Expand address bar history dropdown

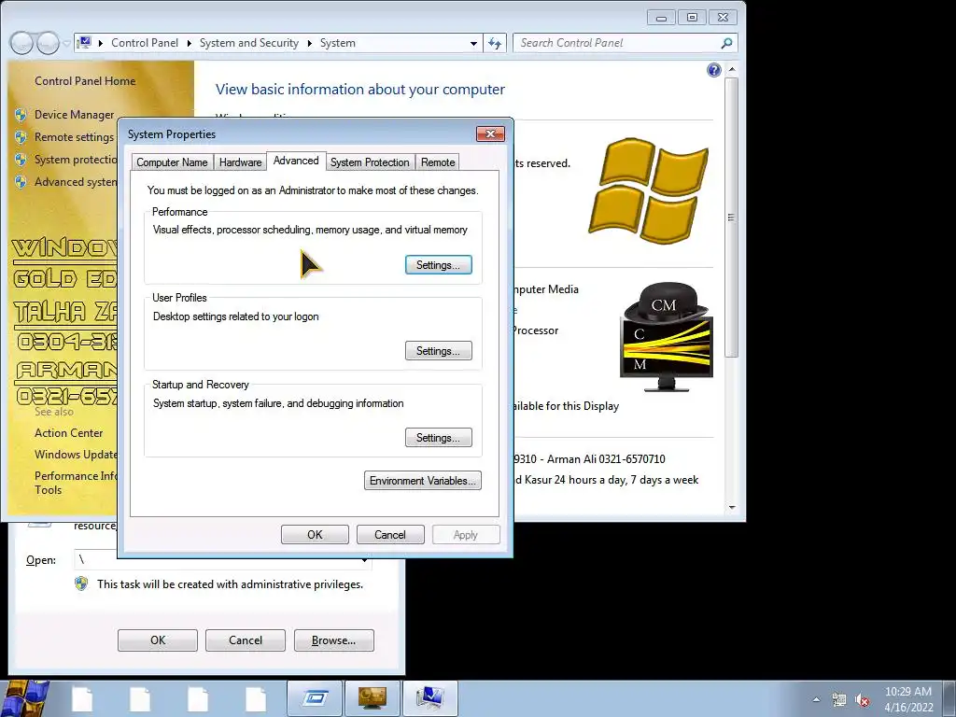point(473,43)
